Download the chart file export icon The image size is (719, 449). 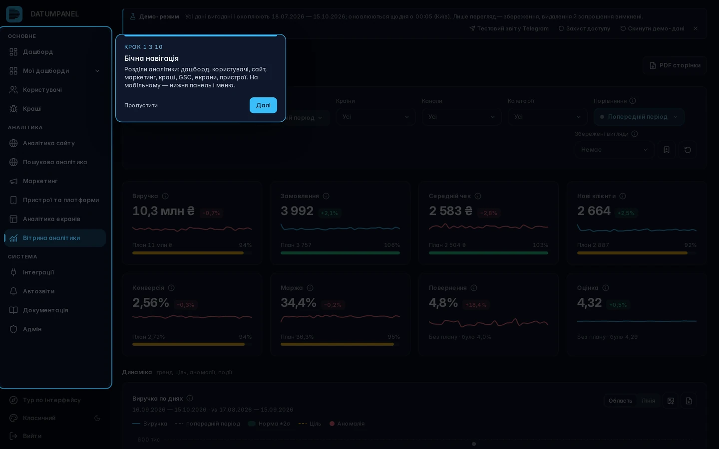tap(689, 401)
